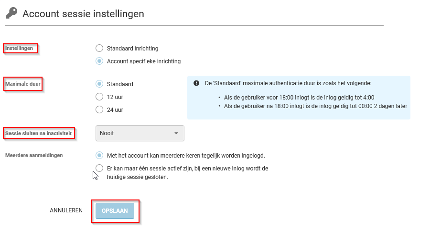Click the blue info box about Standaard duration

299,98
